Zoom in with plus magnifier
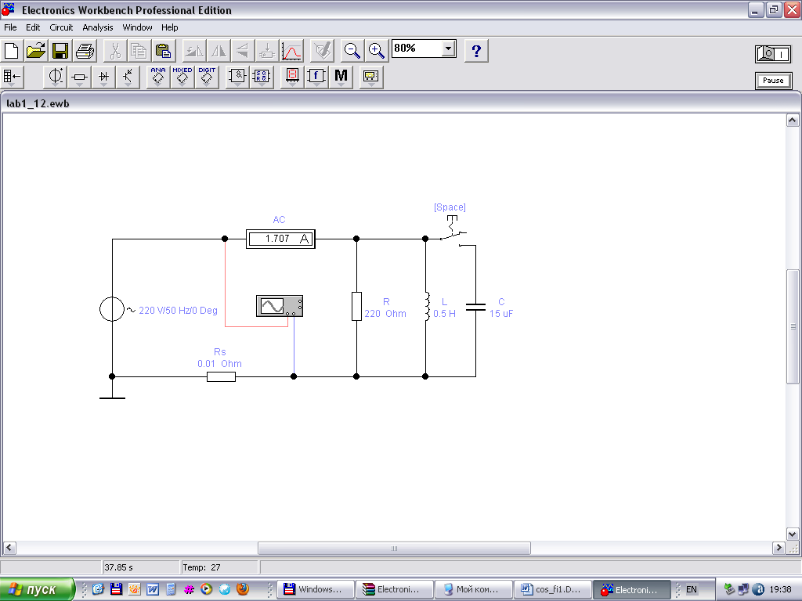This screenshot has width=802, height=601. [x=377, y=51]
